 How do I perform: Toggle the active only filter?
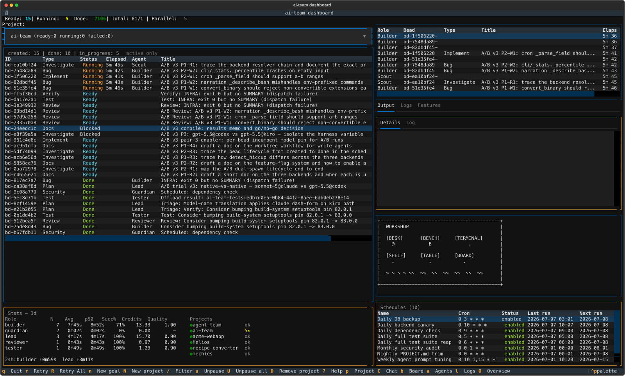click(141, 53)
